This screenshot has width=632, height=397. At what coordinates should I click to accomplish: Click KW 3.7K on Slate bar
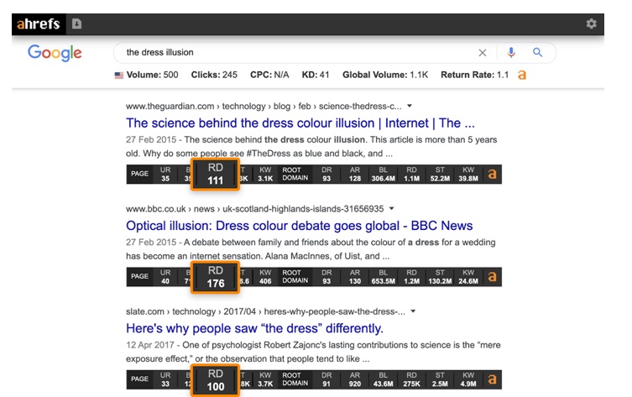[265, 379]
